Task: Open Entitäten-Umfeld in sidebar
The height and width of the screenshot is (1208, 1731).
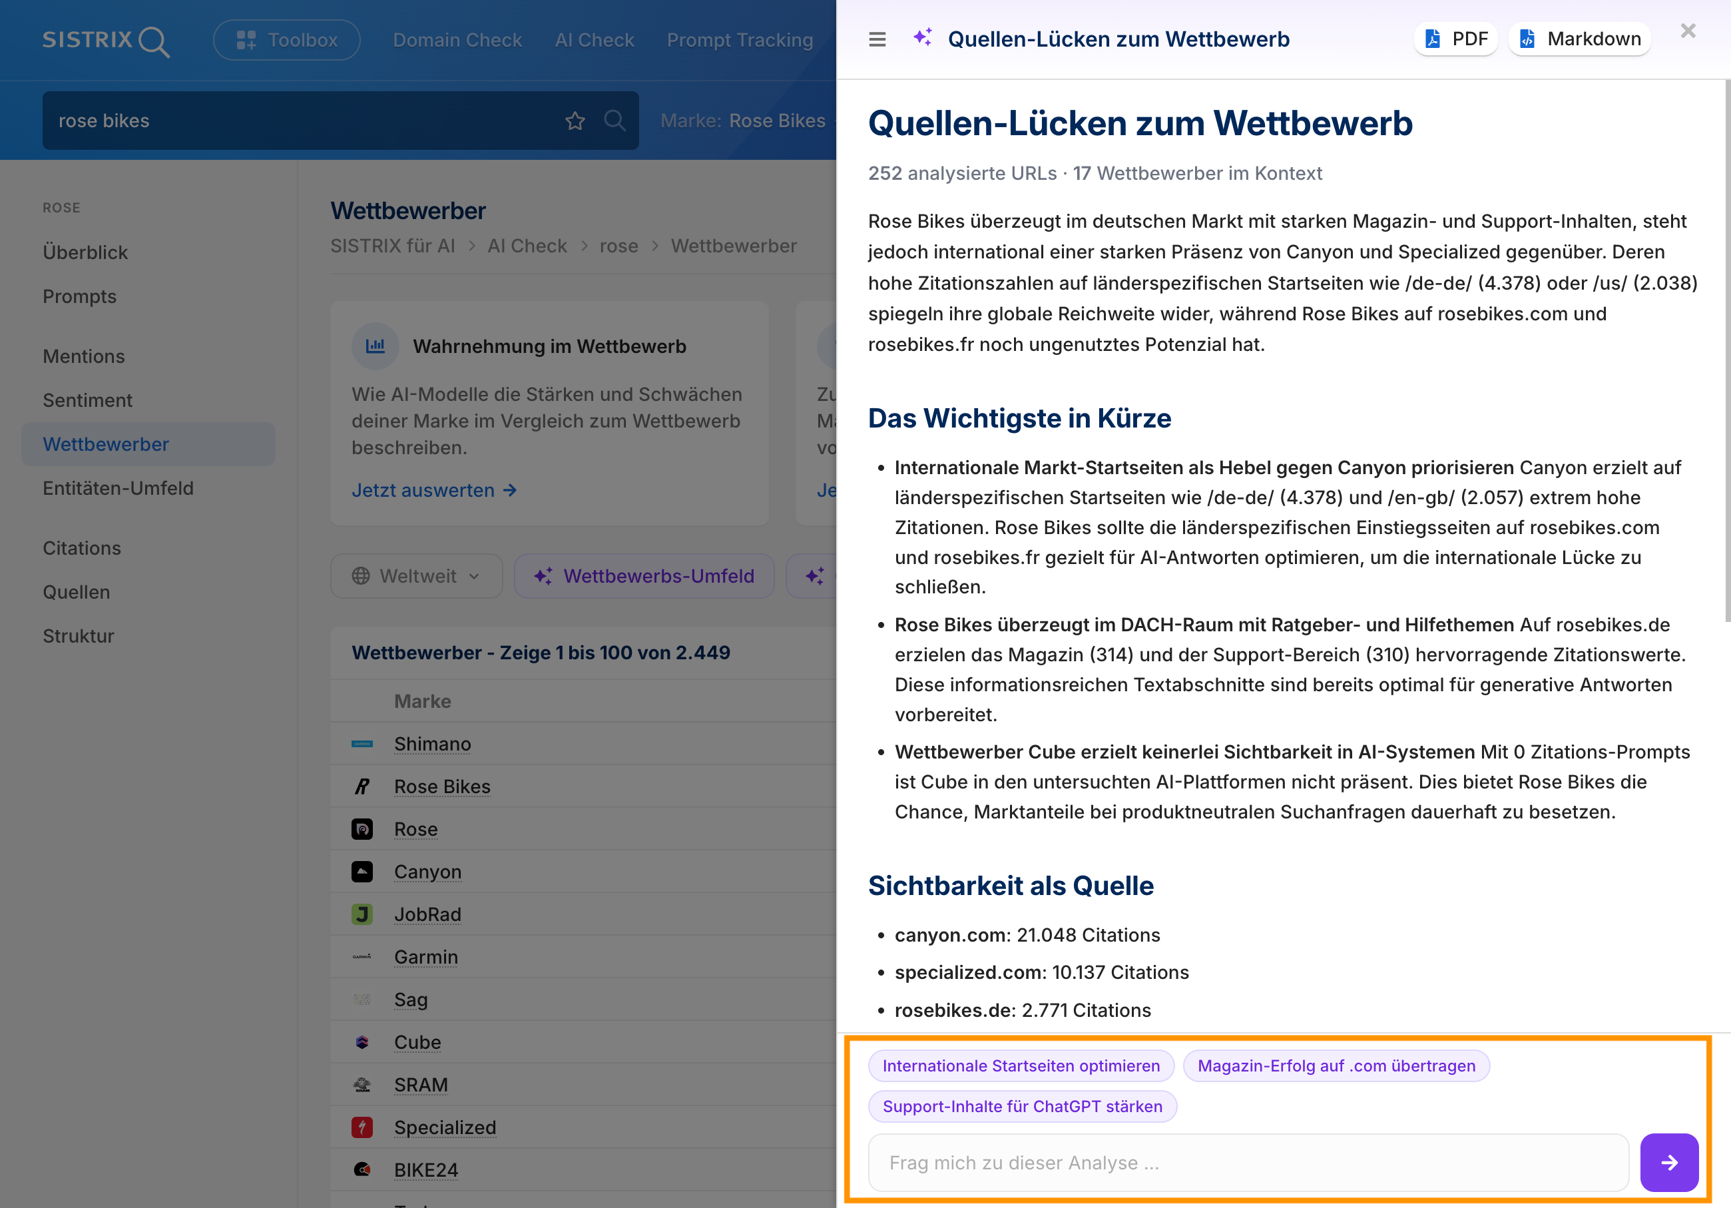Action: (118, 489)
